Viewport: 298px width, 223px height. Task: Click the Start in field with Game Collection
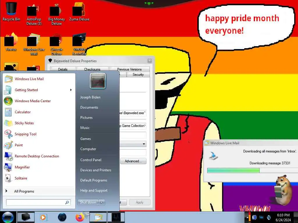133,126
